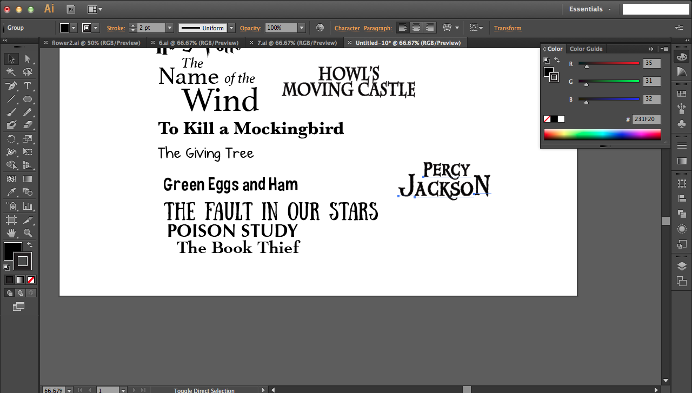Switch to the 6.ai document tab
The image size is (692, 393).
click(198, 43)
